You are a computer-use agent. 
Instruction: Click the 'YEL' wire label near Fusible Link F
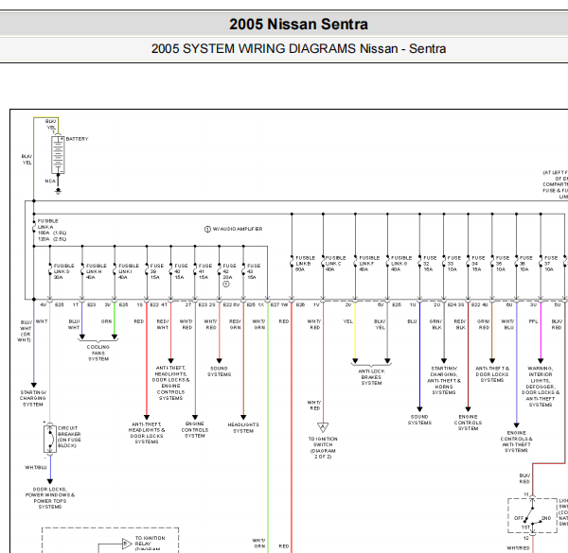point(347,321)
